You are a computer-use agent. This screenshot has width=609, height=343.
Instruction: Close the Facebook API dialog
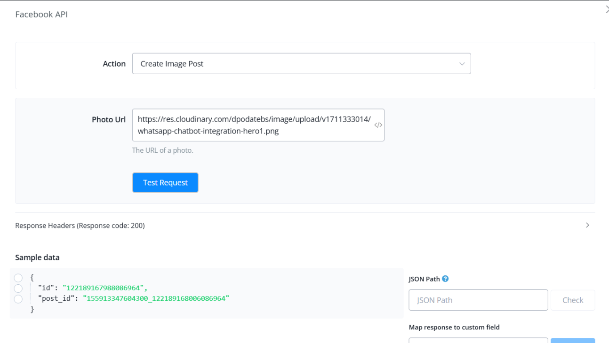pos(607,9)
